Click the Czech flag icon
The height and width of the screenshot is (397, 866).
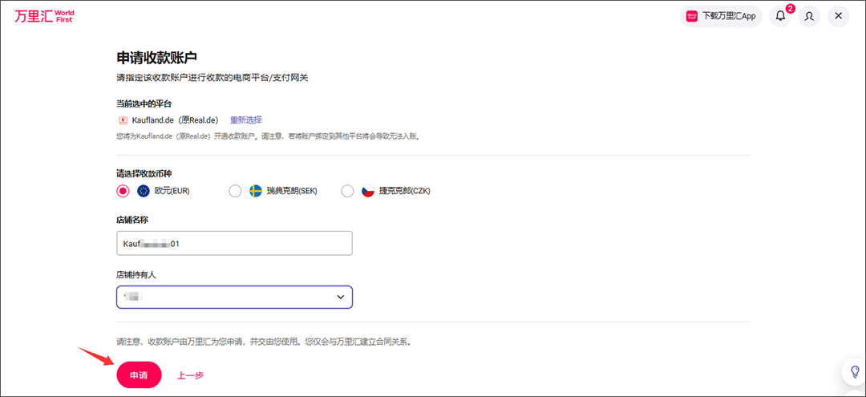(x=368, y=191)
